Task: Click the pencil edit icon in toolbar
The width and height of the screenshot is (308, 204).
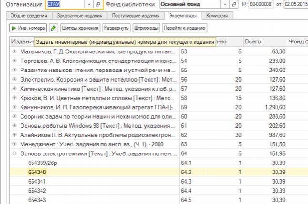Action: pos(53,28)
